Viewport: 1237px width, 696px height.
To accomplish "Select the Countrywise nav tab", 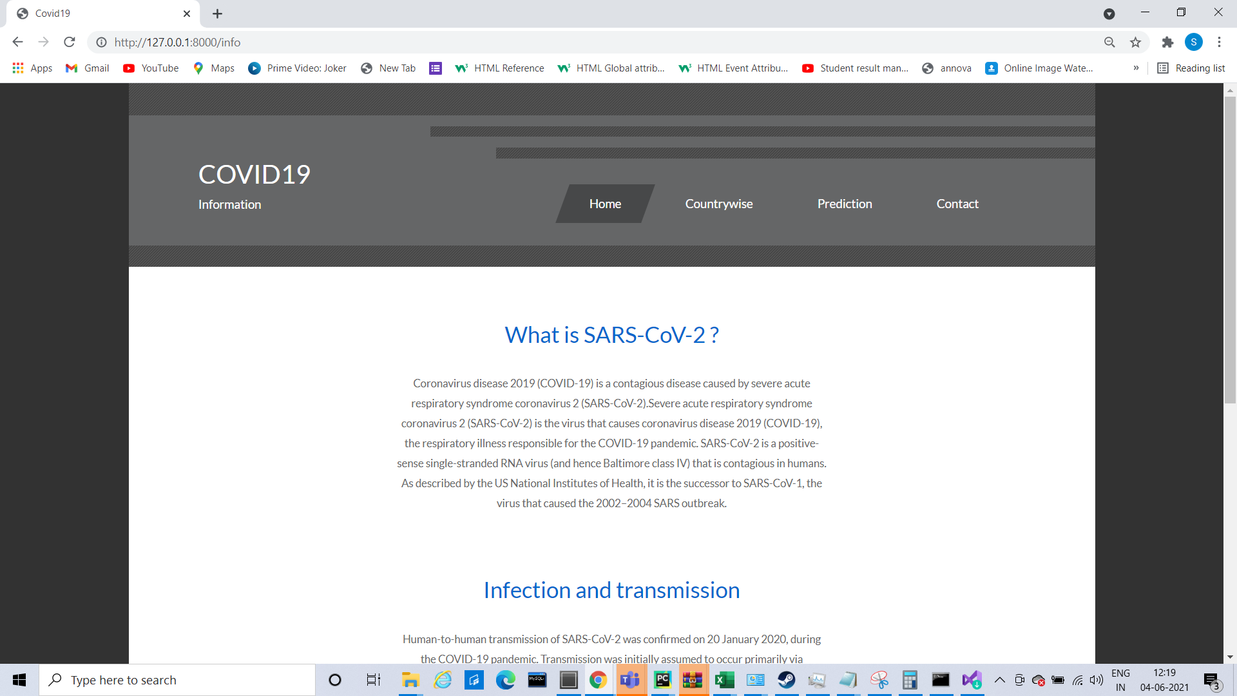I will (718, 204).
